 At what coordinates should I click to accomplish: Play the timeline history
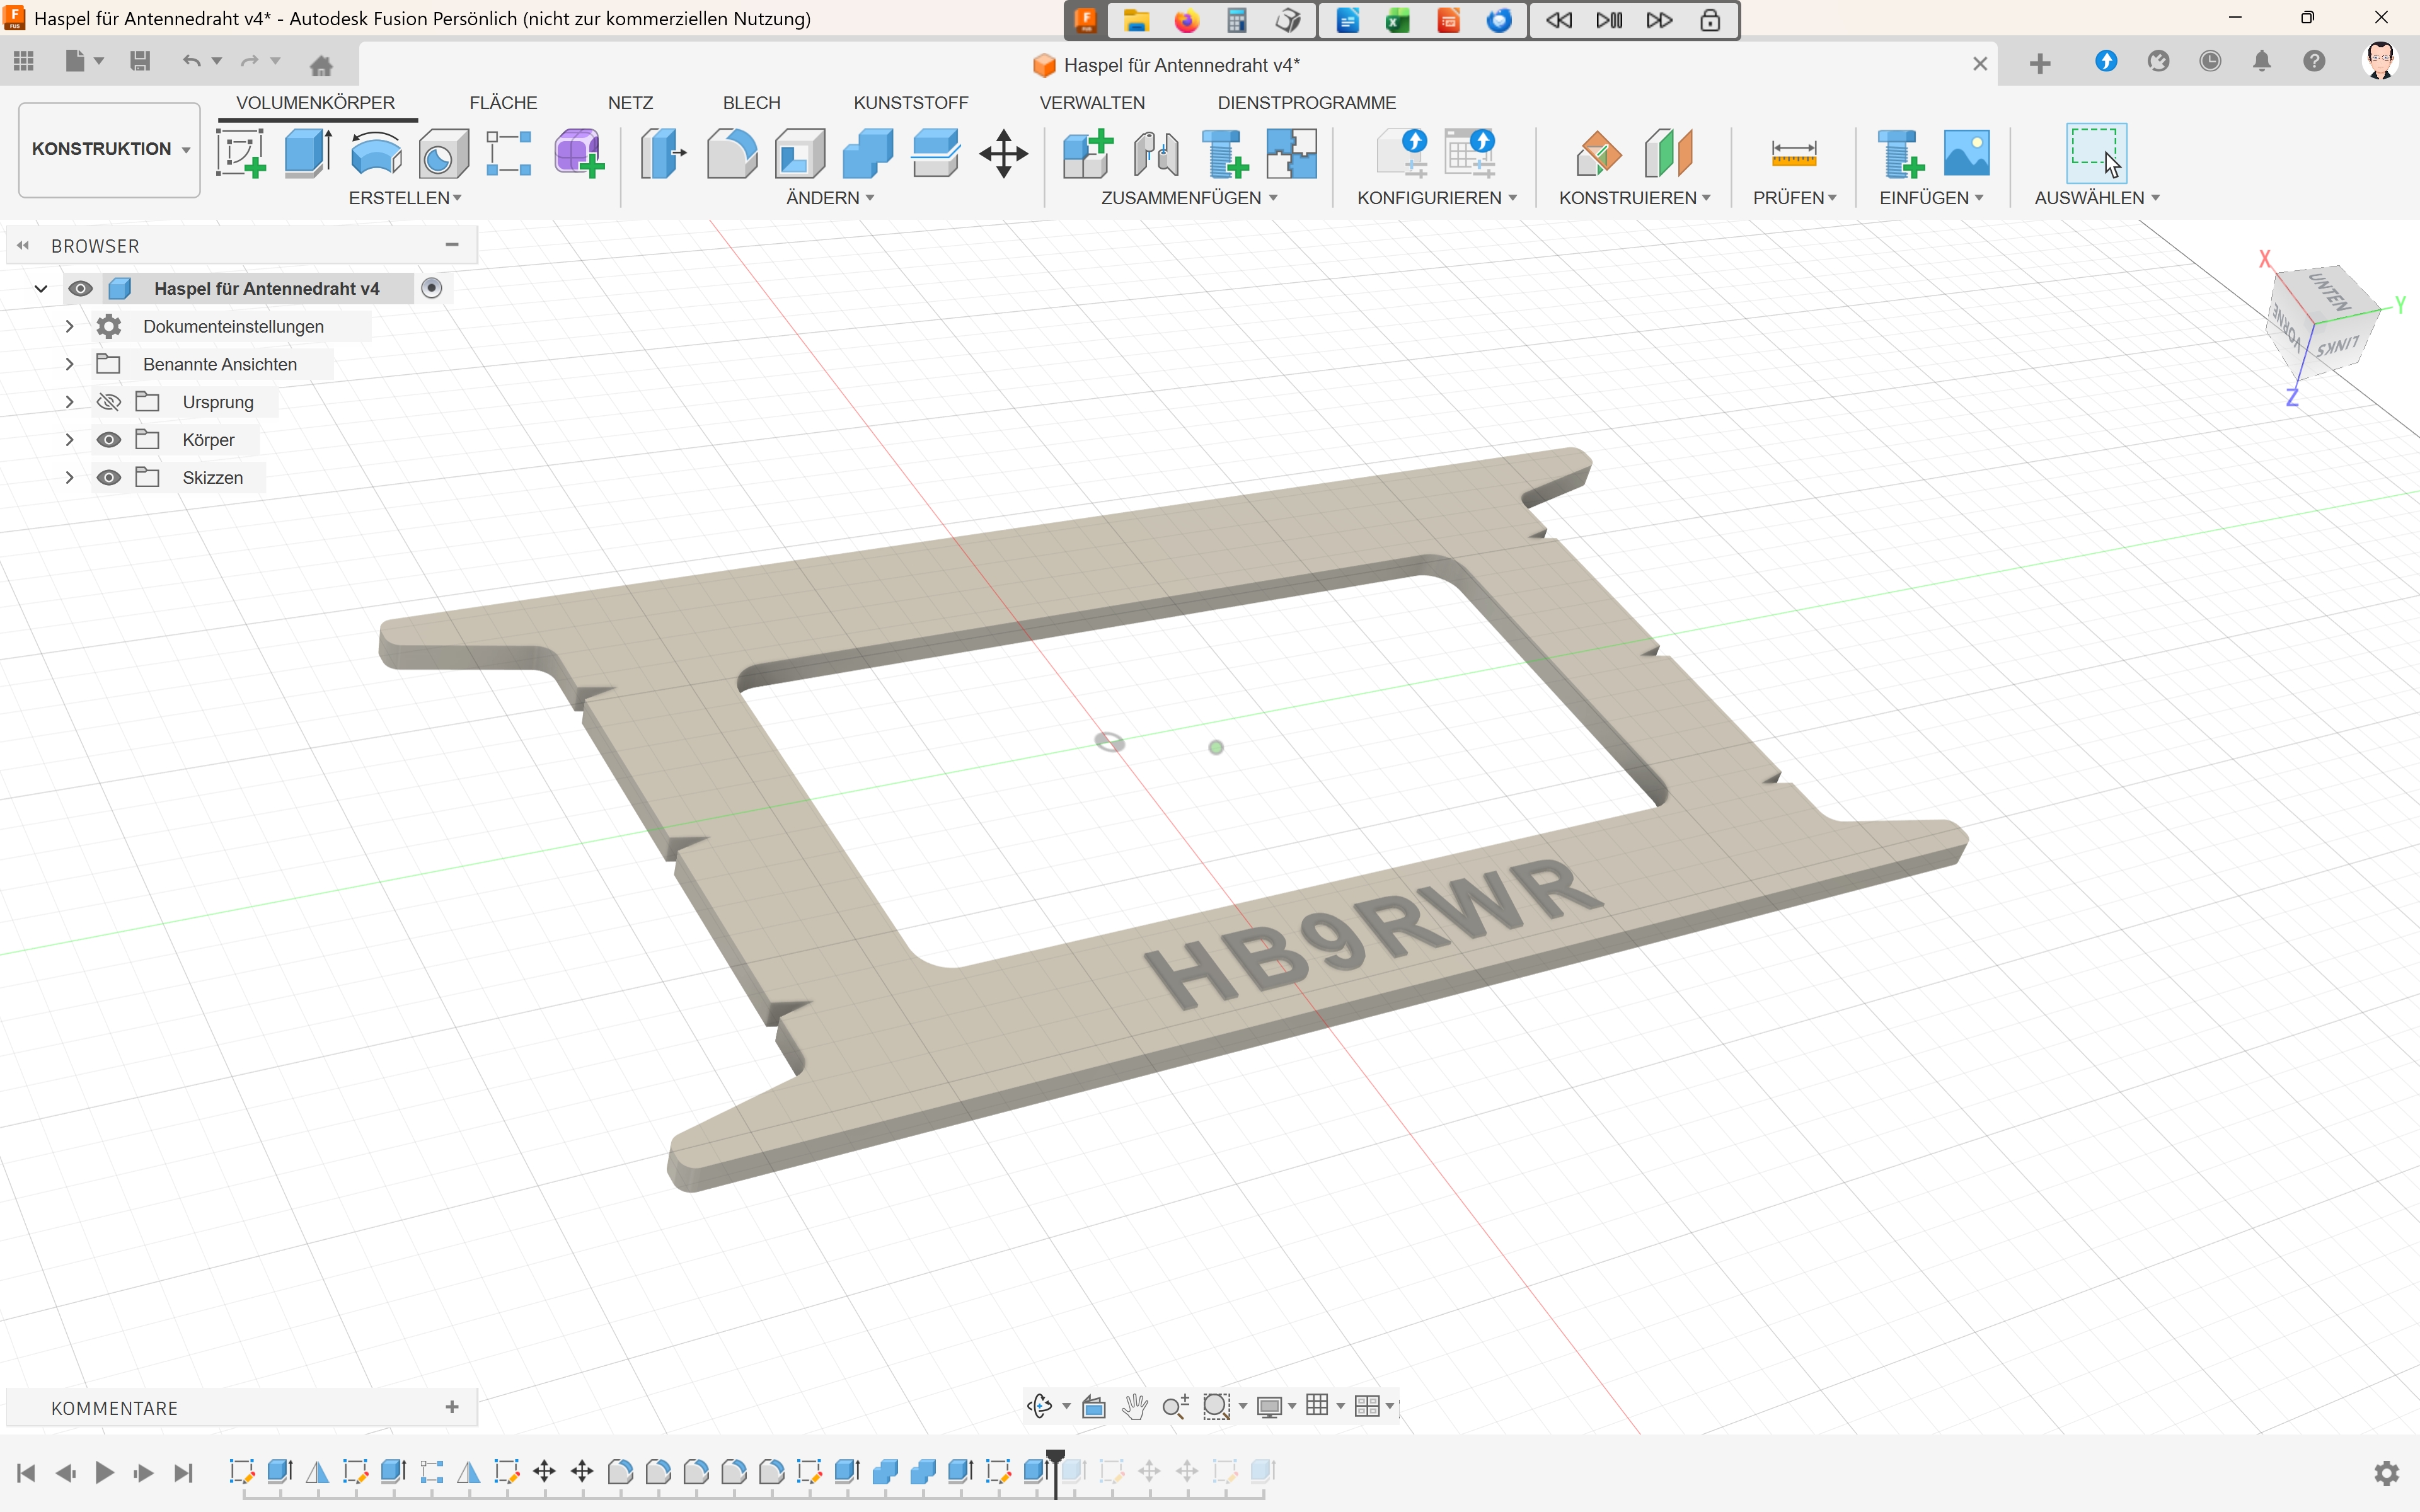pyautogui.click(x=104, y=1473)
